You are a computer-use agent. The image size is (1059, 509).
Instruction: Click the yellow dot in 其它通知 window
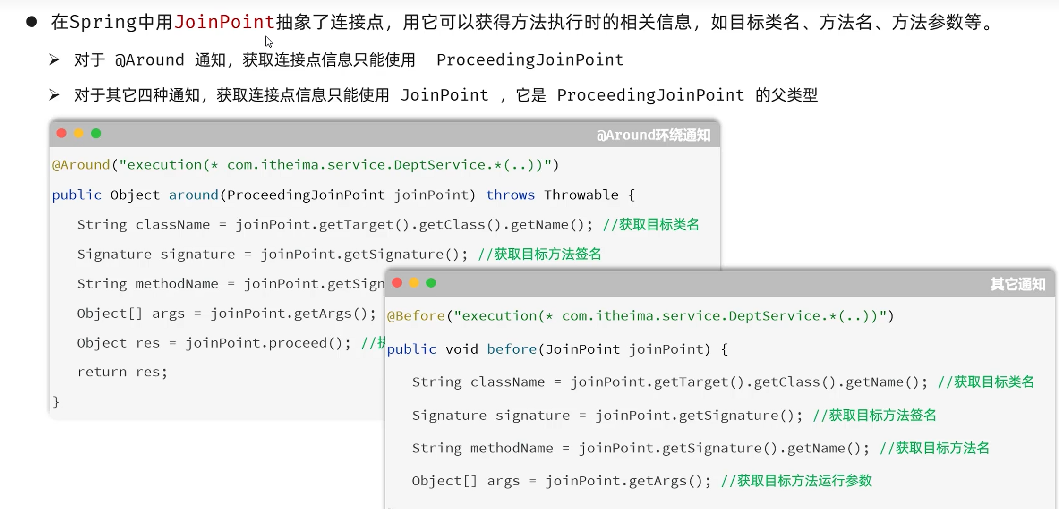414,283
